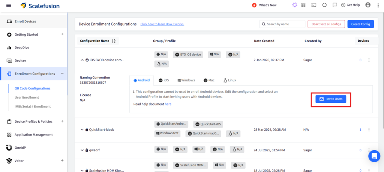Viewport: 384px width, 172px height.
Task: Open the chat message icon in header
Action: click(335, 5)
